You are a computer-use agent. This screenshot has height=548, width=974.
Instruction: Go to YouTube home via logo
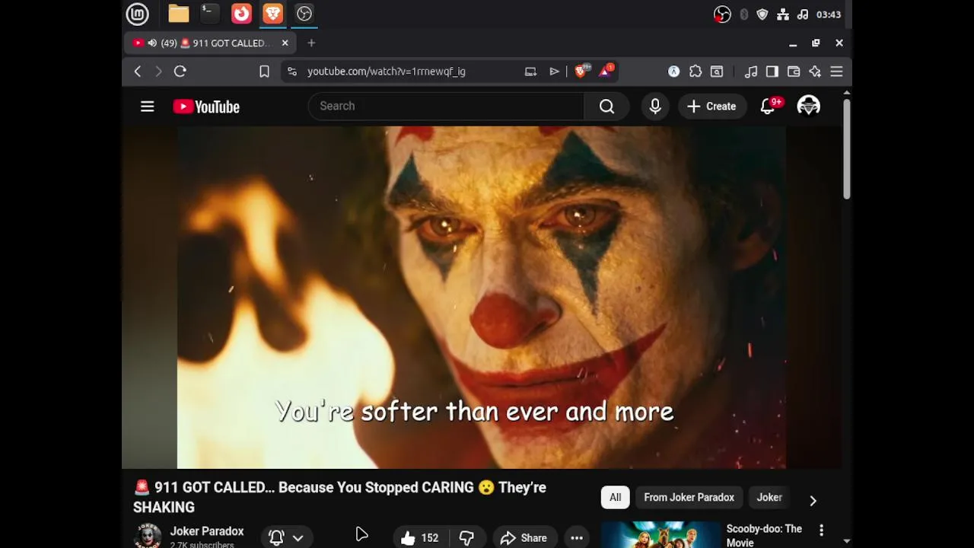click(x=206, y=107)
